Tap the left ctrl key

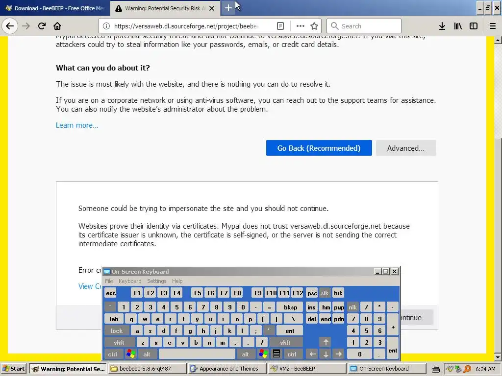click(112, 354)
